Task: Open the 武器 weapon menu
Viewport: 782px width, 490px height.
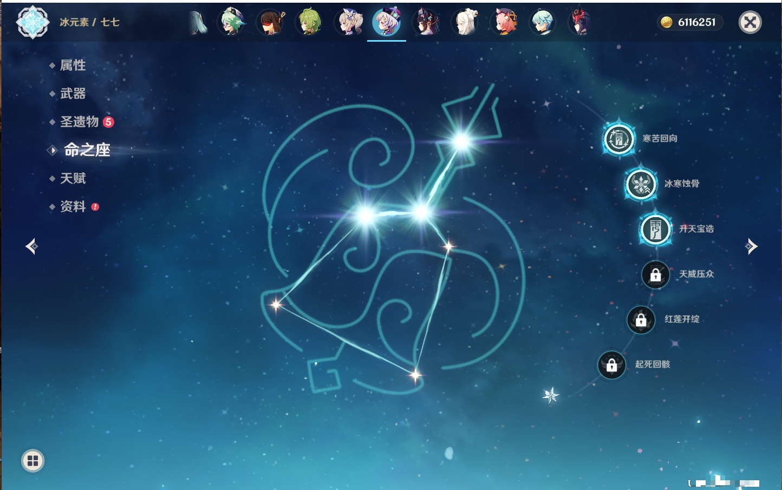Action: [x=73, y=94]
